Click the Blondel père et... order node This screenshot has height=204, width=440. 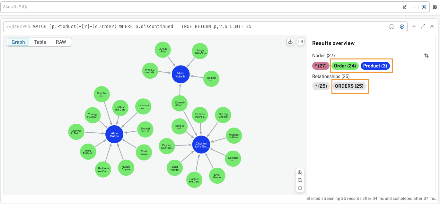(145, 130)
